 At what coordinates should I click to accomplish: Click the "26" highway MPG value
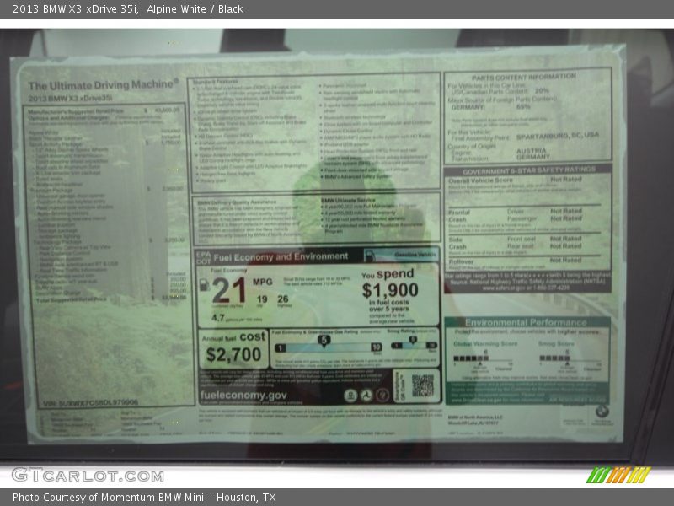[x=282, y=299]
